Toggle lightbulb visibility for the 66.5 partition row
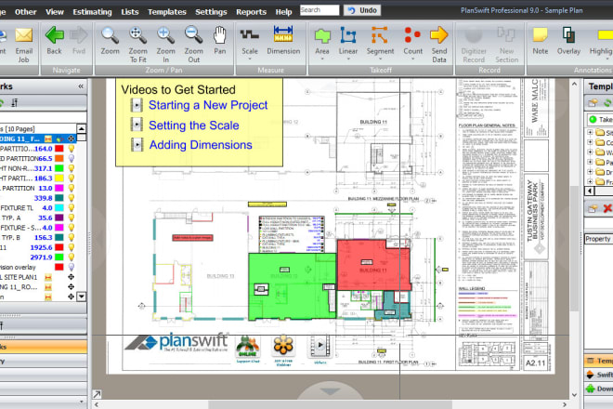The width and height of the screenshot is (613, 409). (x=72, y=159)
